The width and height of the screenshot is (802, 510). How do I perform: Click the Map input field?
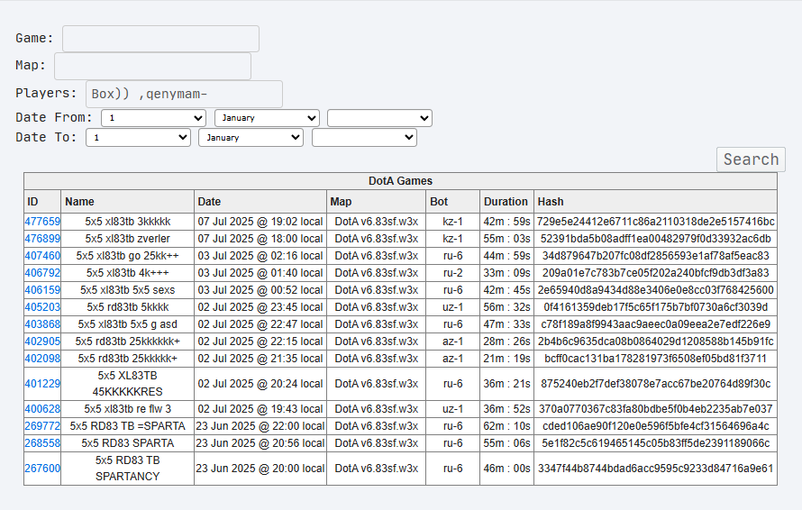(x=152, y=66)
